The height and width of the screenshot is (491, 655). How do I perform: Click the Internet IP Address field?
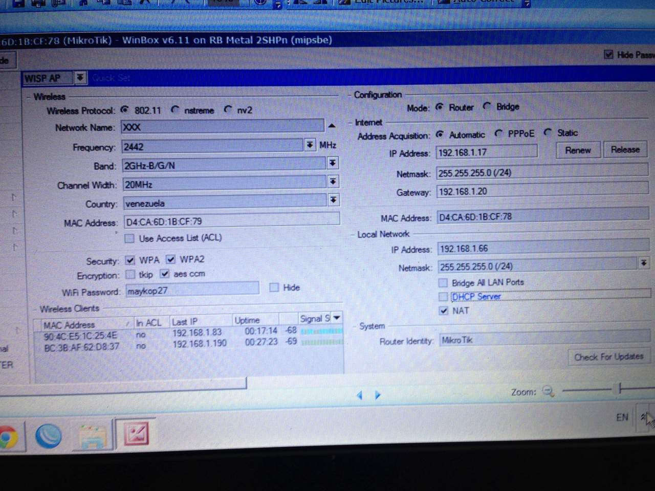(x=487, y=152)
